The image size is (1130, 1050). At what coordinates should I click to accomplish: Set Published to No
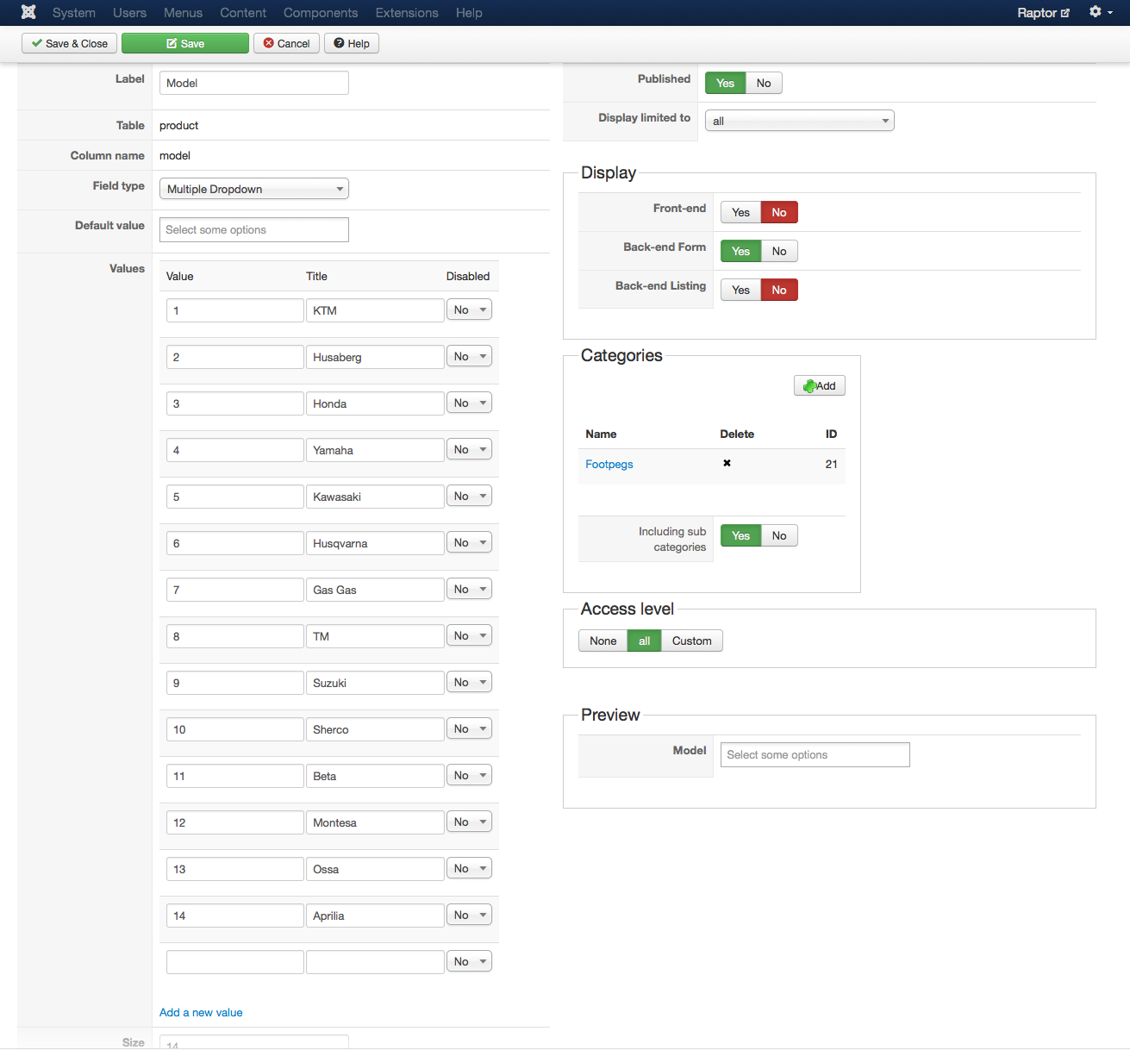[764, 83]
